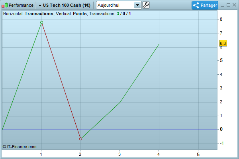Click the green winning transactions count 3
This screenshot has height=159, width=239.
pyautogui.click(x=118, y=14)
